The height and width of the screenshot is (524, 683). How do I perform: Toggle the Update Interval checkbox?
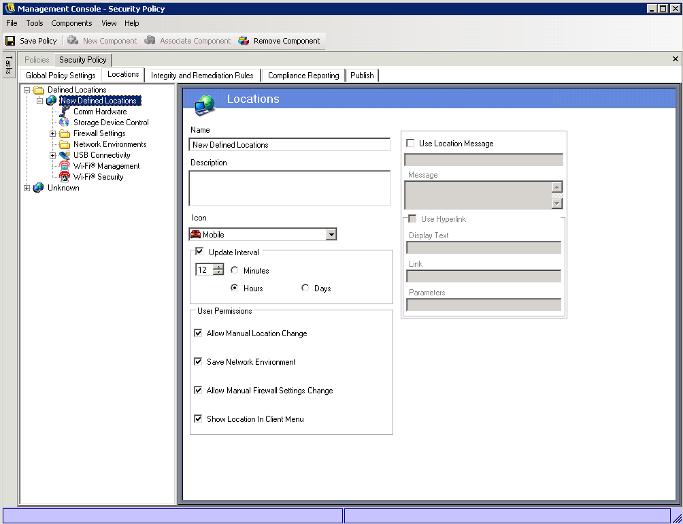pyautogui.click(x=199, y=251)
